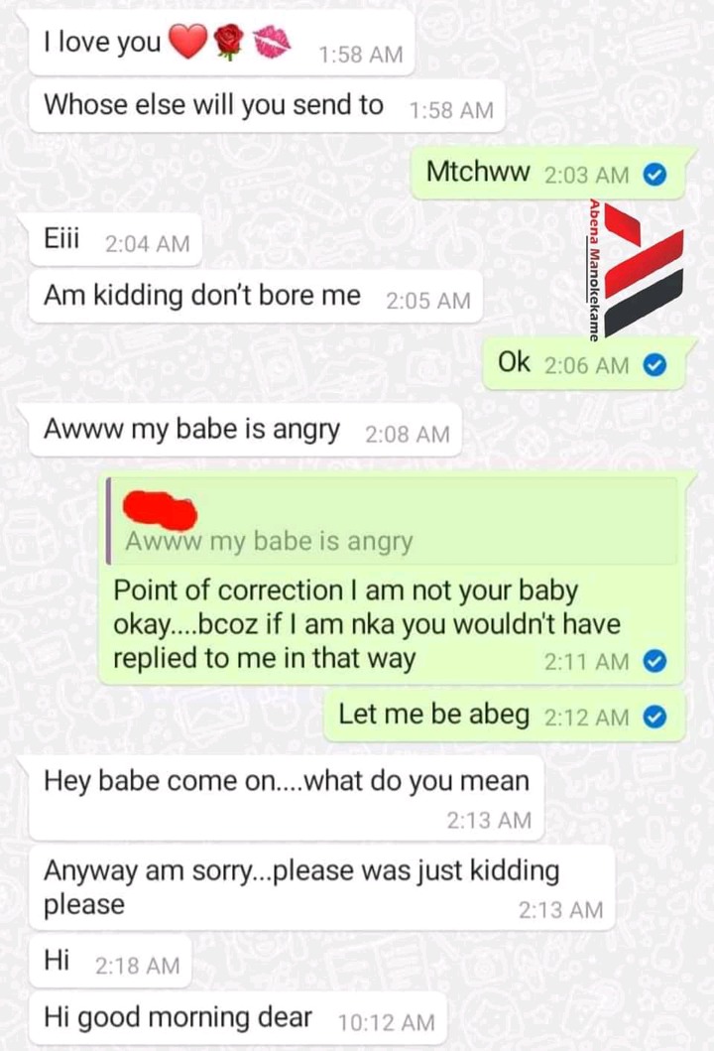The width and height of the screenshot is (714, 1051).
Task: Tap the kiss lips emoji
Action: pos(273,42)
